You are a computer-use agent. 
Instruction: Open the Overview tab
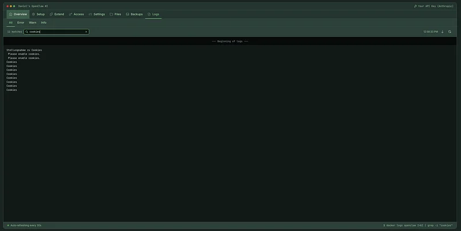coord(18,14)
